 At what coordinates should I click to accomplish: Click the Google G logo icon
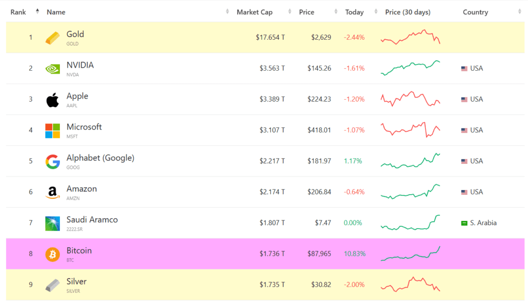pos(53,162)
